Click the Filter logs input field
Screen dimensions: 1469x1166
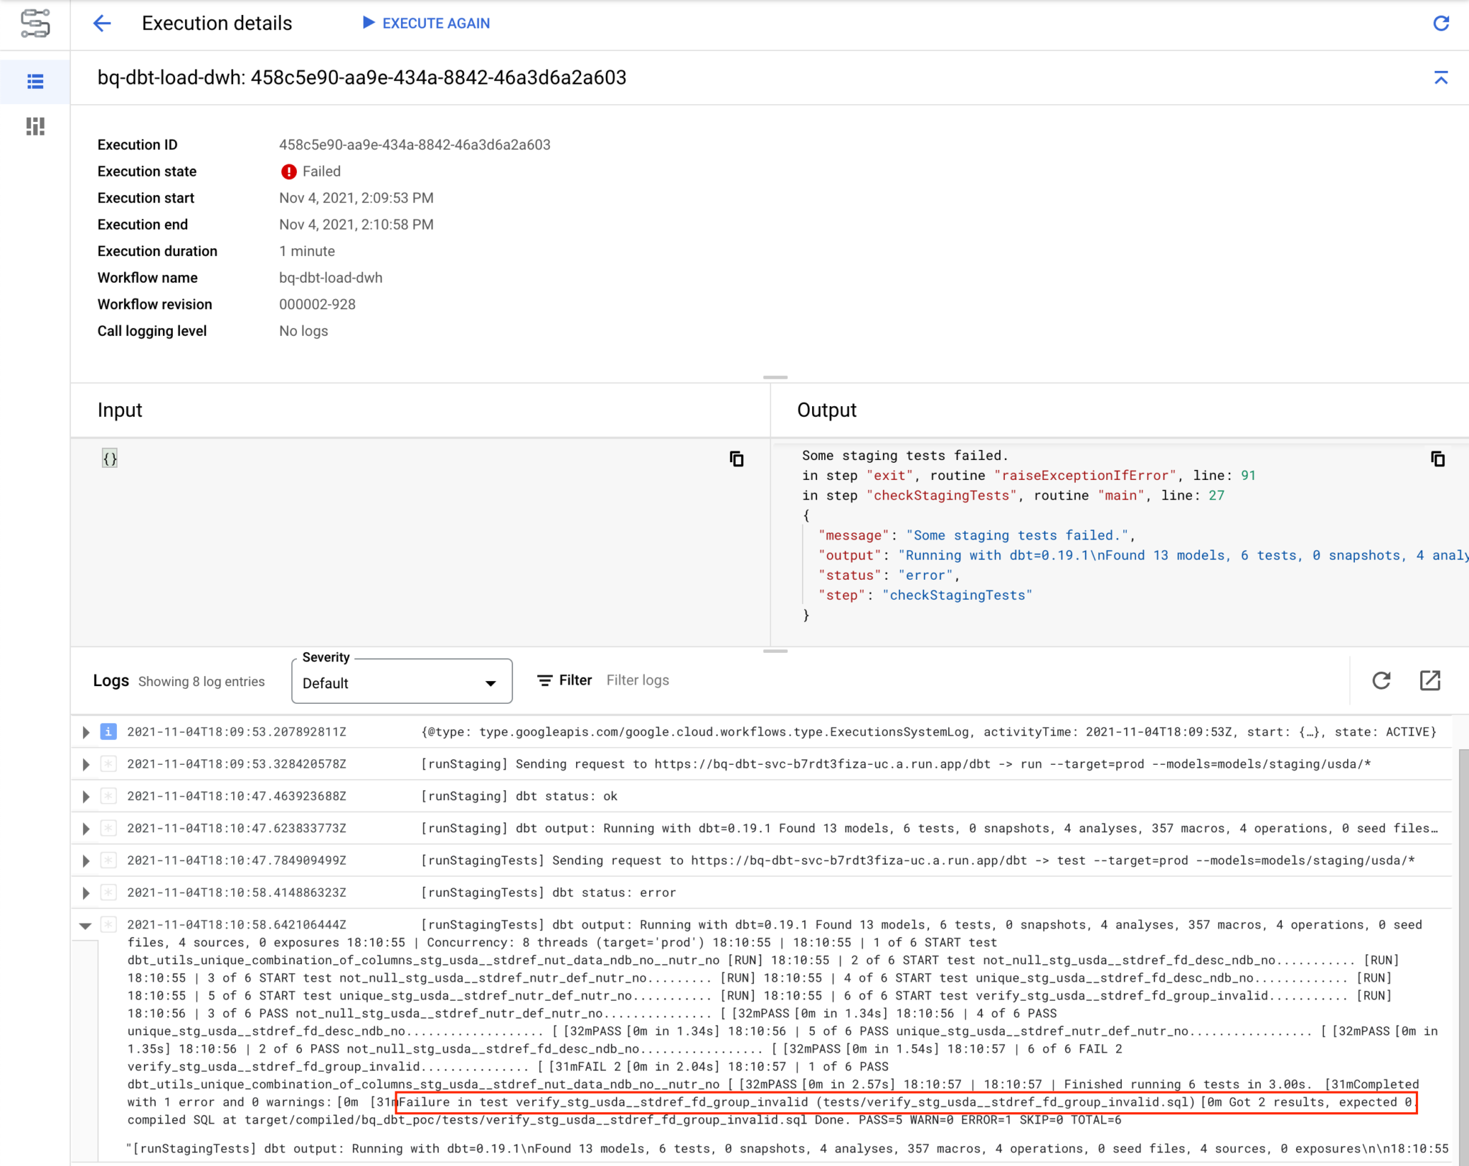point(638,680)
